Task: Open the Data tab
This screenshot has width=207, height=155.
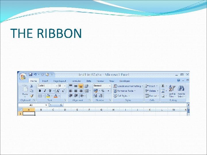Action: 89,81
